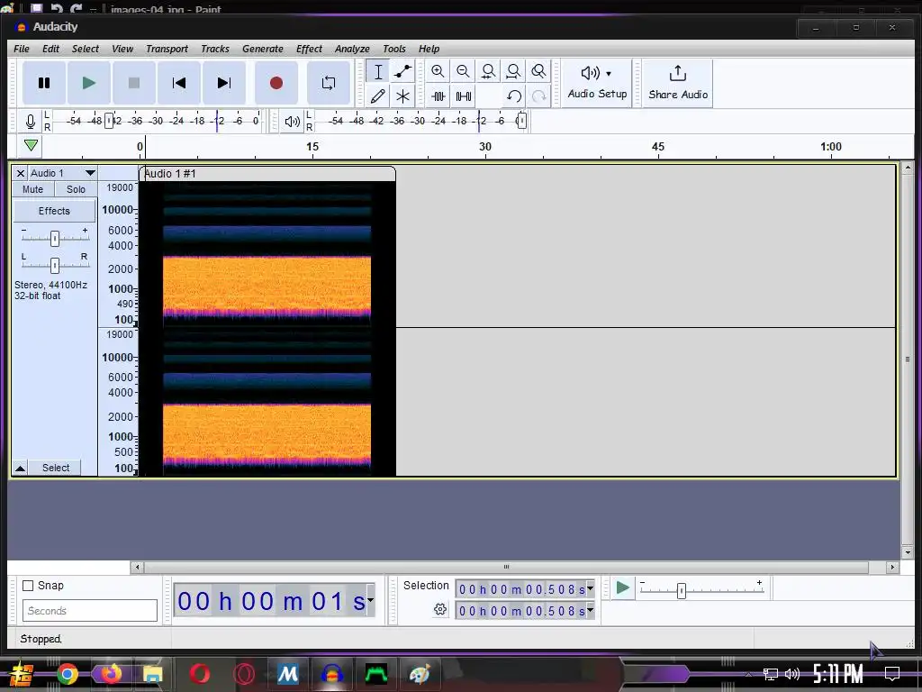
Task: Skip to end of track
Action: [x=224, y=83]
